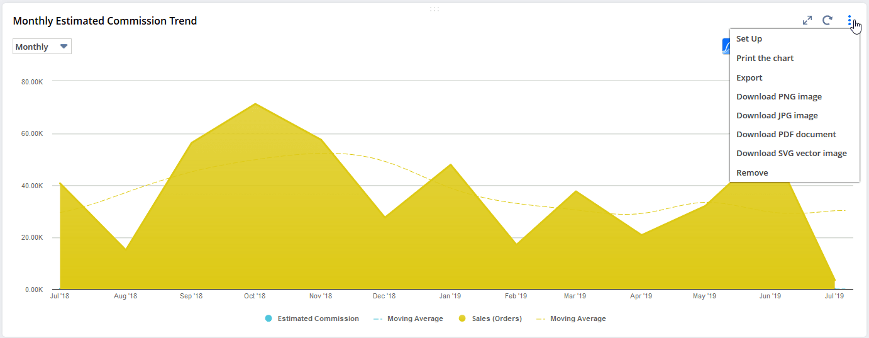The height and width of the screenshot is (338, 869).
Task: Toggle Estimated Commission legend series
Action: tap(312, 318)
